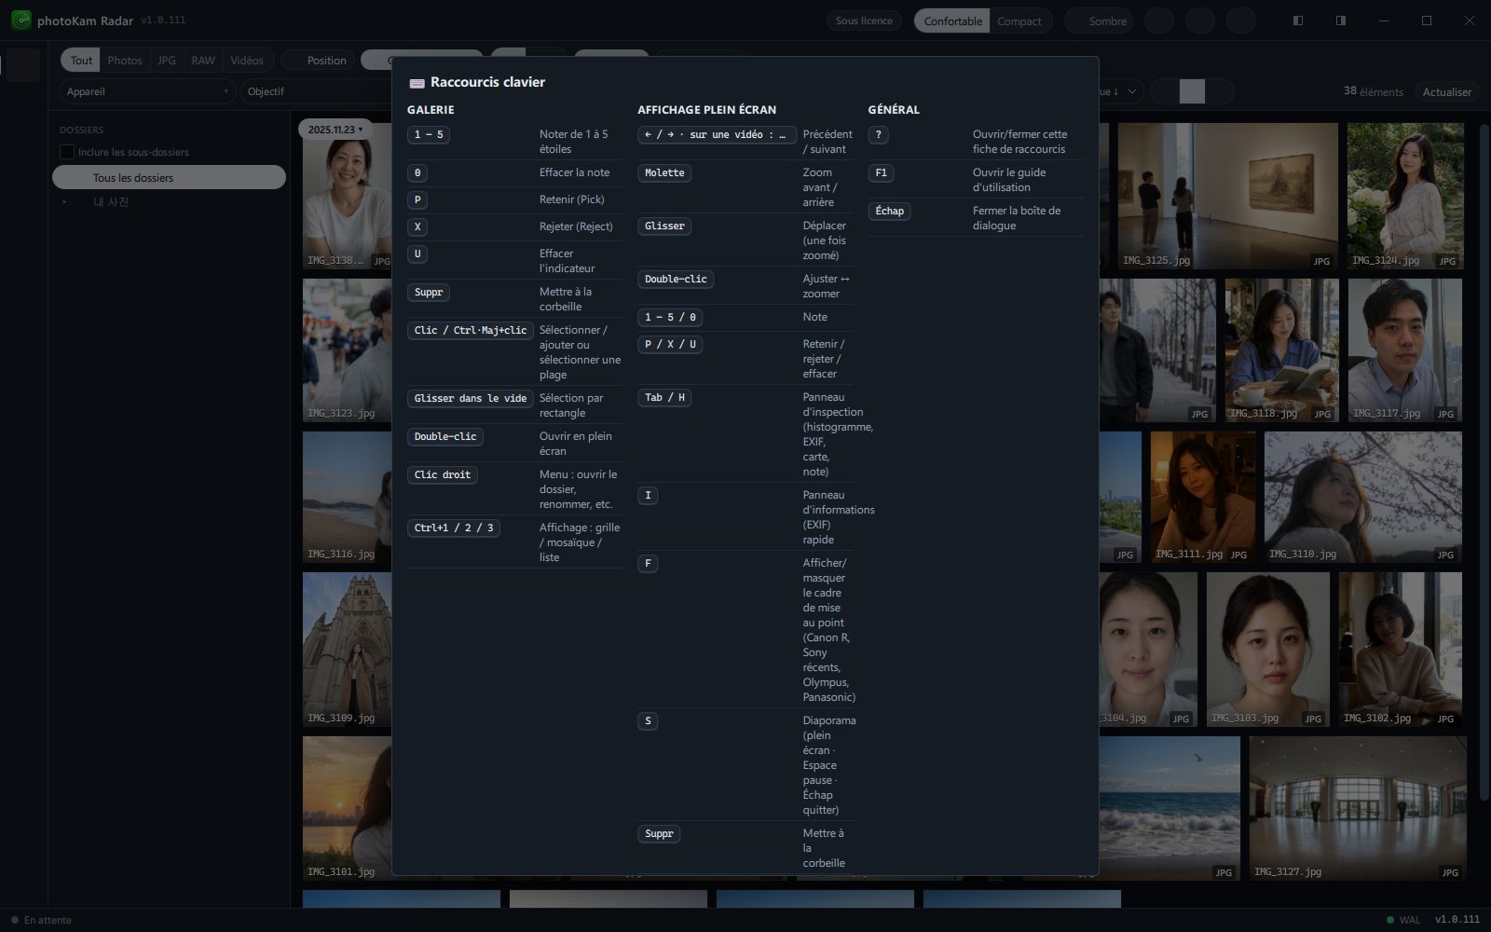Expand the 내 사진 folder tree
Screen dimensions: 1491x932
64,202
